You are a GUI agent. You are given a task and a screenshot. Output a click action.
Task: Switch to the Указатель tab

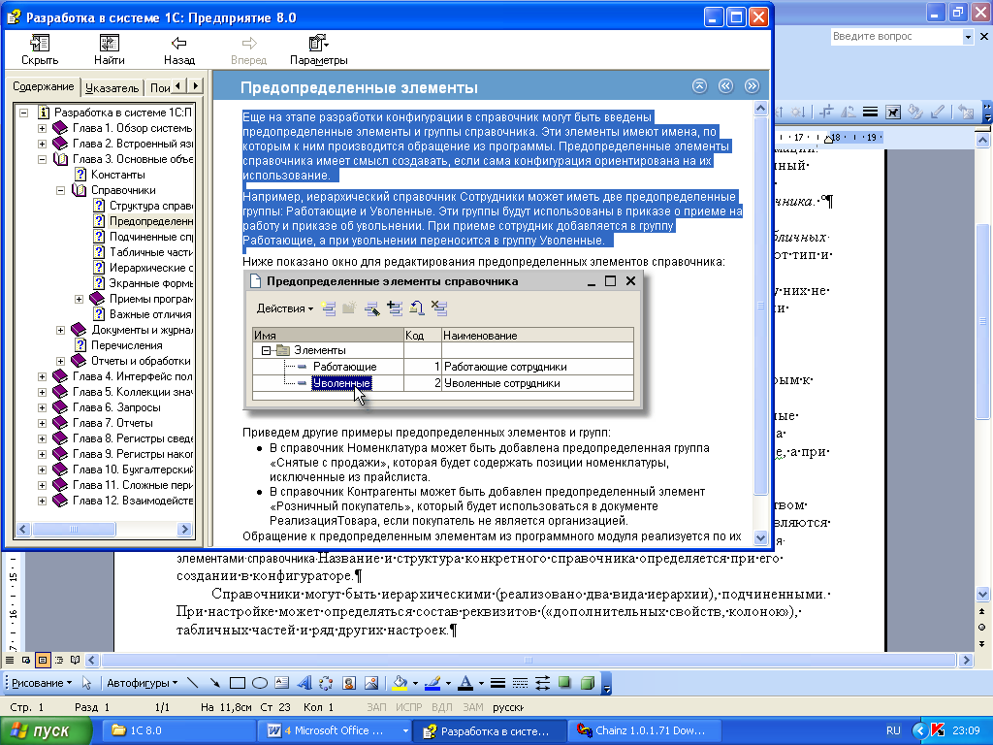112,88
